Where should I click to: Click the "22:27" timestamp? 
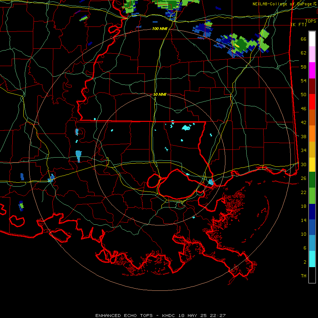pos(218,316)
